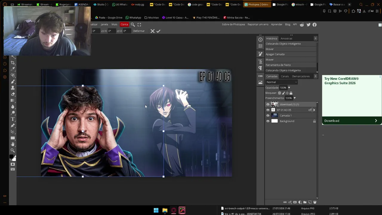The image size is (382, 215).
Task: Open the Normal blend mode dropdown
Action: click(x=281, y=82)
